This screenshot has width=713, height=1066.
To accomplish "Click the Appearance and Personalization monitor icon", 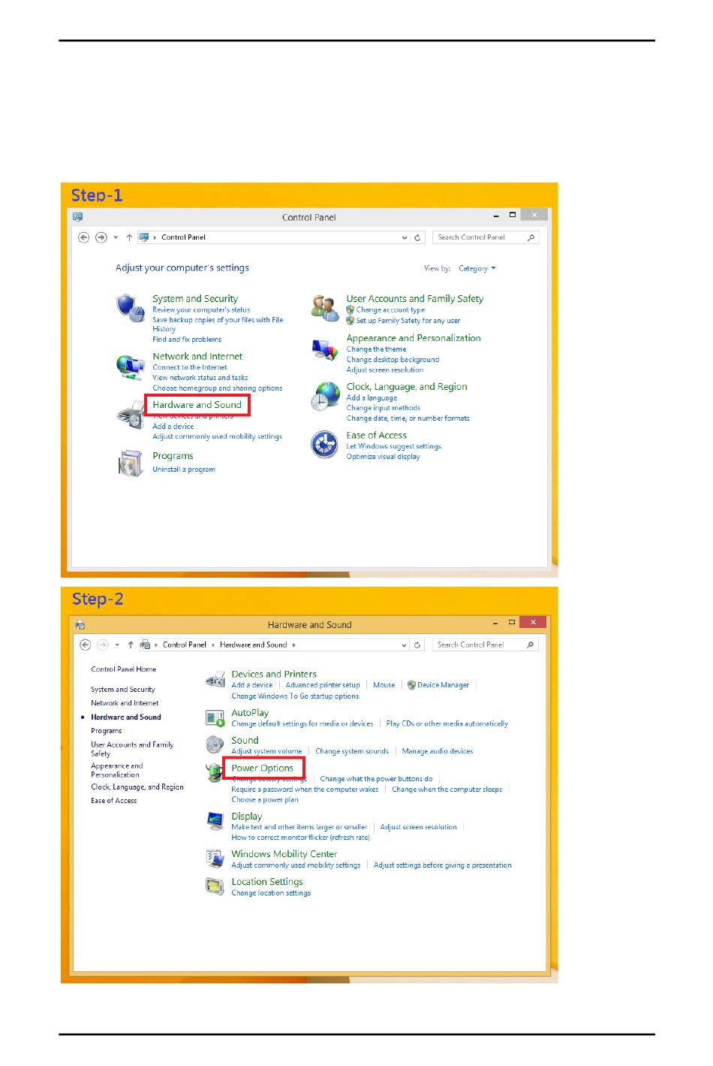I will coord(325,350).
